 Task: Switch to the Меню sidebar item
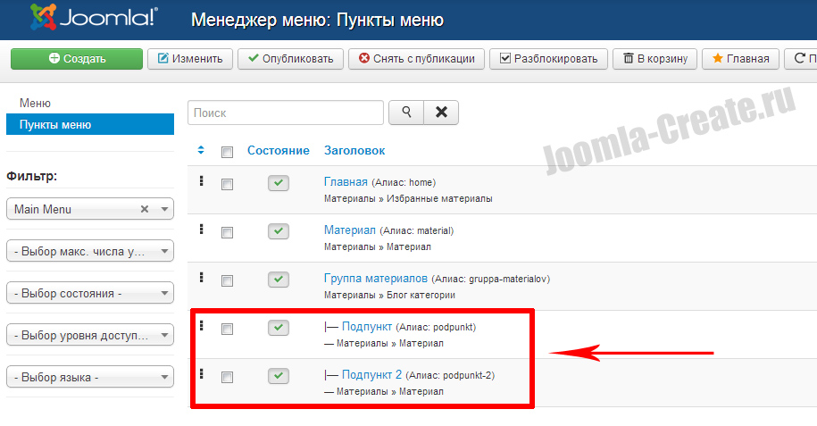(x=35, y=104)
